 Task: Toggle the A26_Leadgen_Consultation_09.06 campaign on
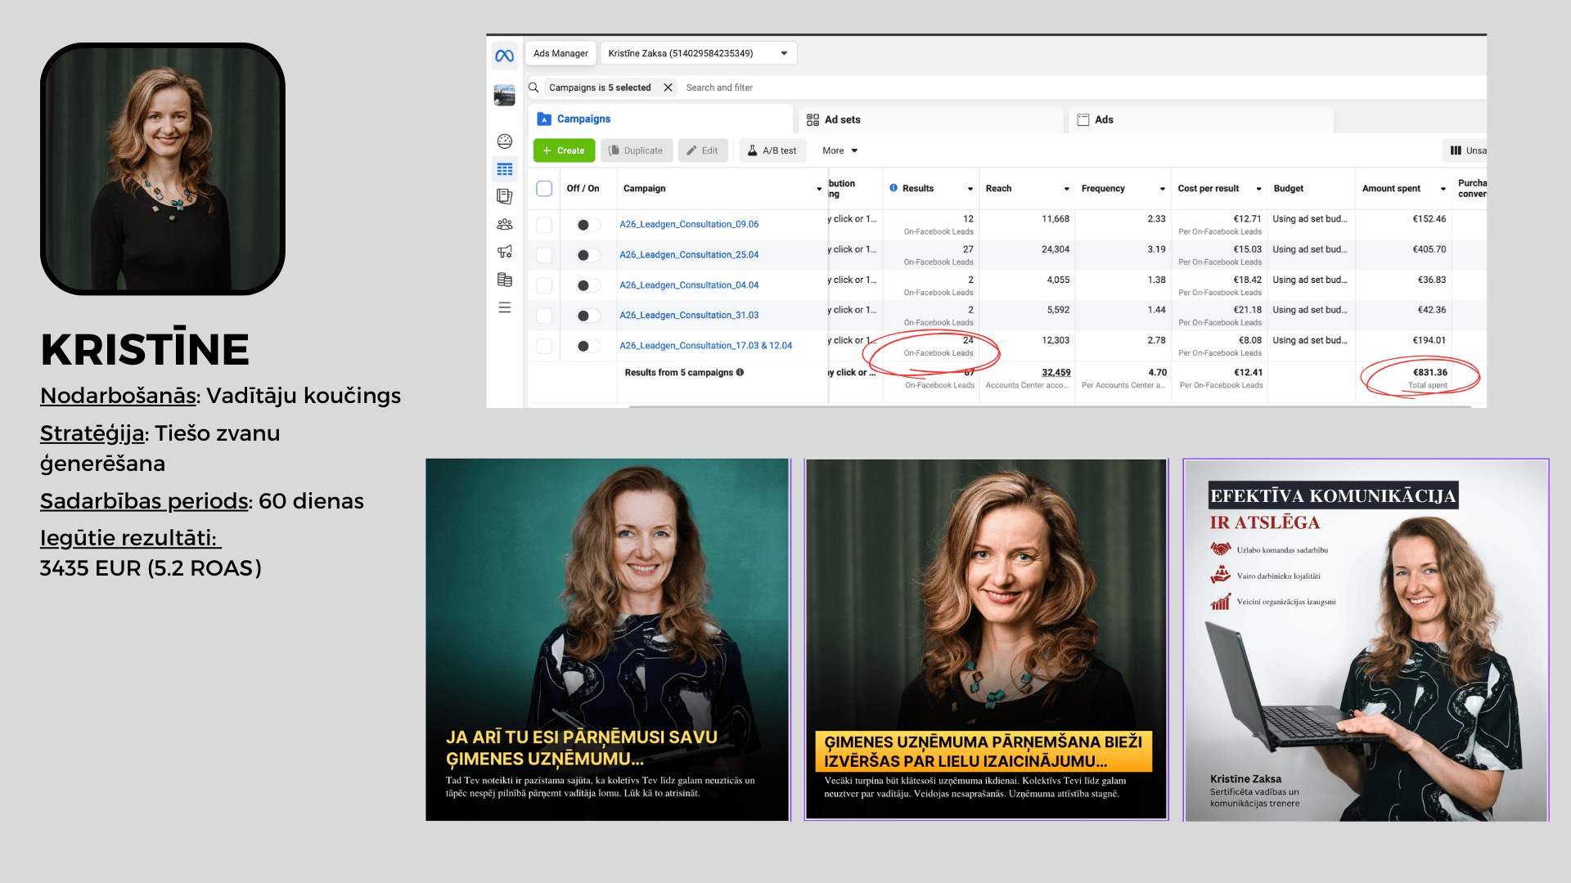point(587,225)
